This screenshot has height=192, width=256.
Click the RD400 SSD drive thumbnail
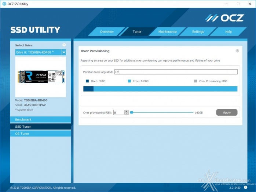coord(41,77)
